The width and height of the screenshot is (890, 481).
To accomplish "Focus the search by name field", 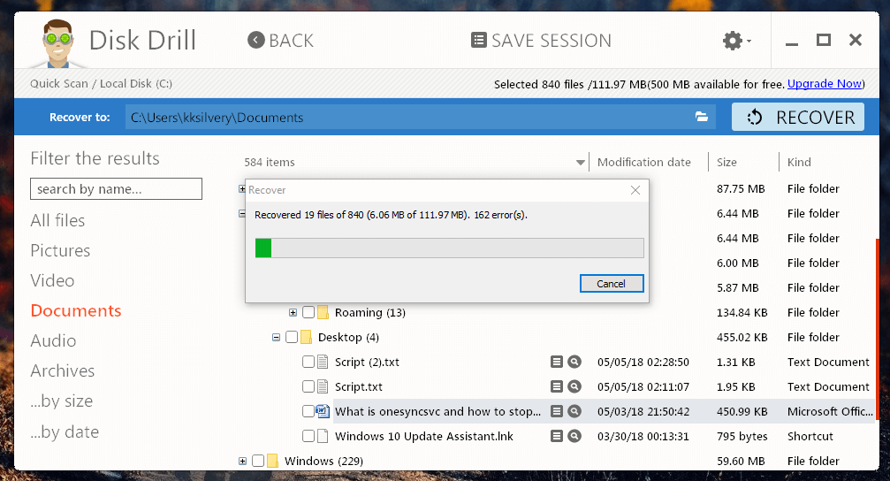I will tap(116, 188).
